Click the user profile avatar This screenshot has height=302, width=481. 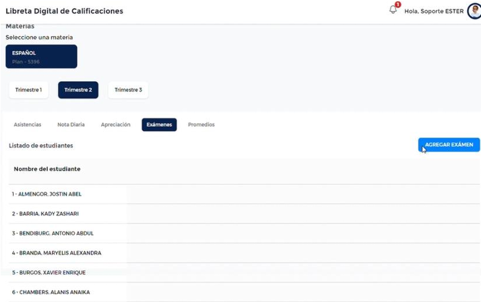tap(474, 11)
